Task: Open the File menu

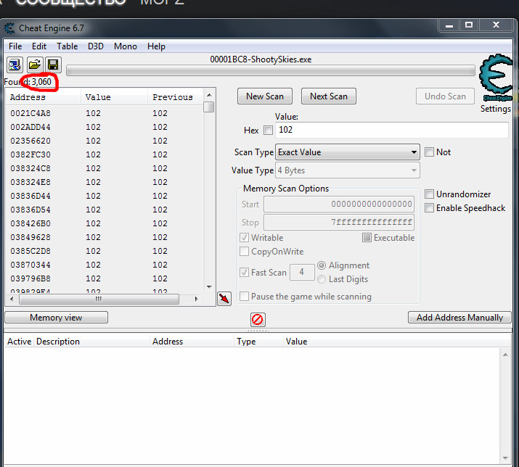Action: (x=15, y=46)
